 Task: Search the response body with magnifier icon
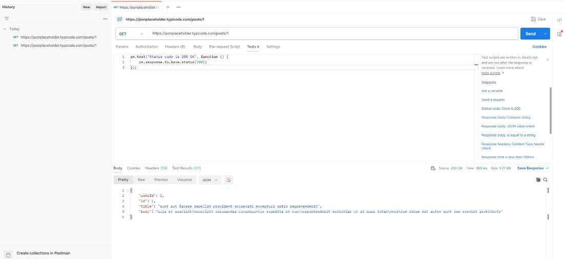click(546, 180)
